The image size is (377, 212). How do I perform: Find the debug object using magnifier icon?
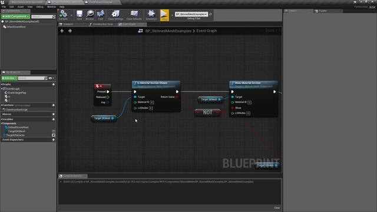(x=210, y=14)
